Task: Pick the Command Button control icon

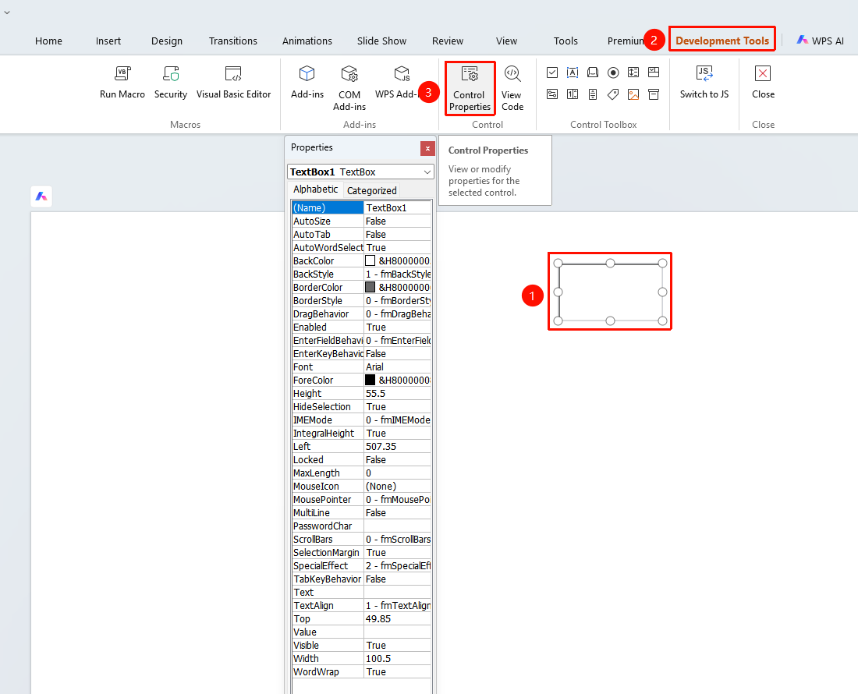Action: (593, 73)
